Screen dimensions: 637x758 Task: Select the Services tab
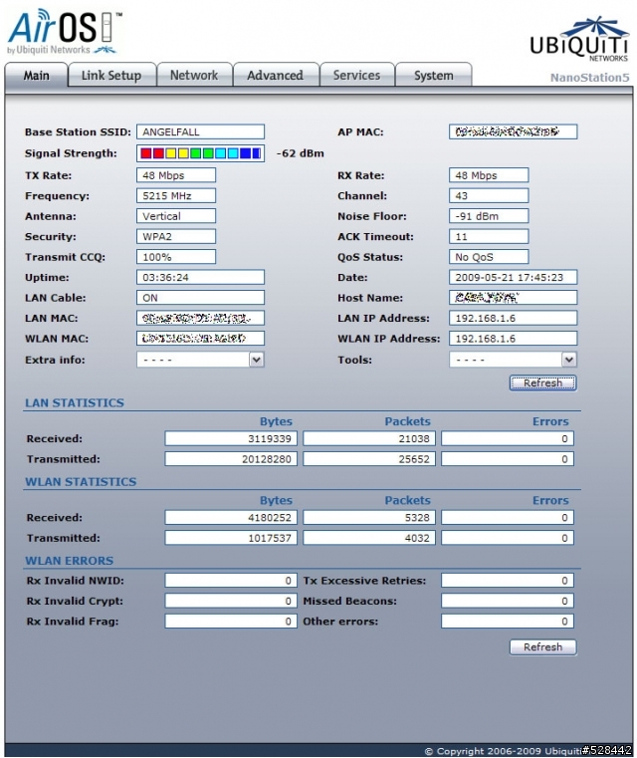[357, 76]
